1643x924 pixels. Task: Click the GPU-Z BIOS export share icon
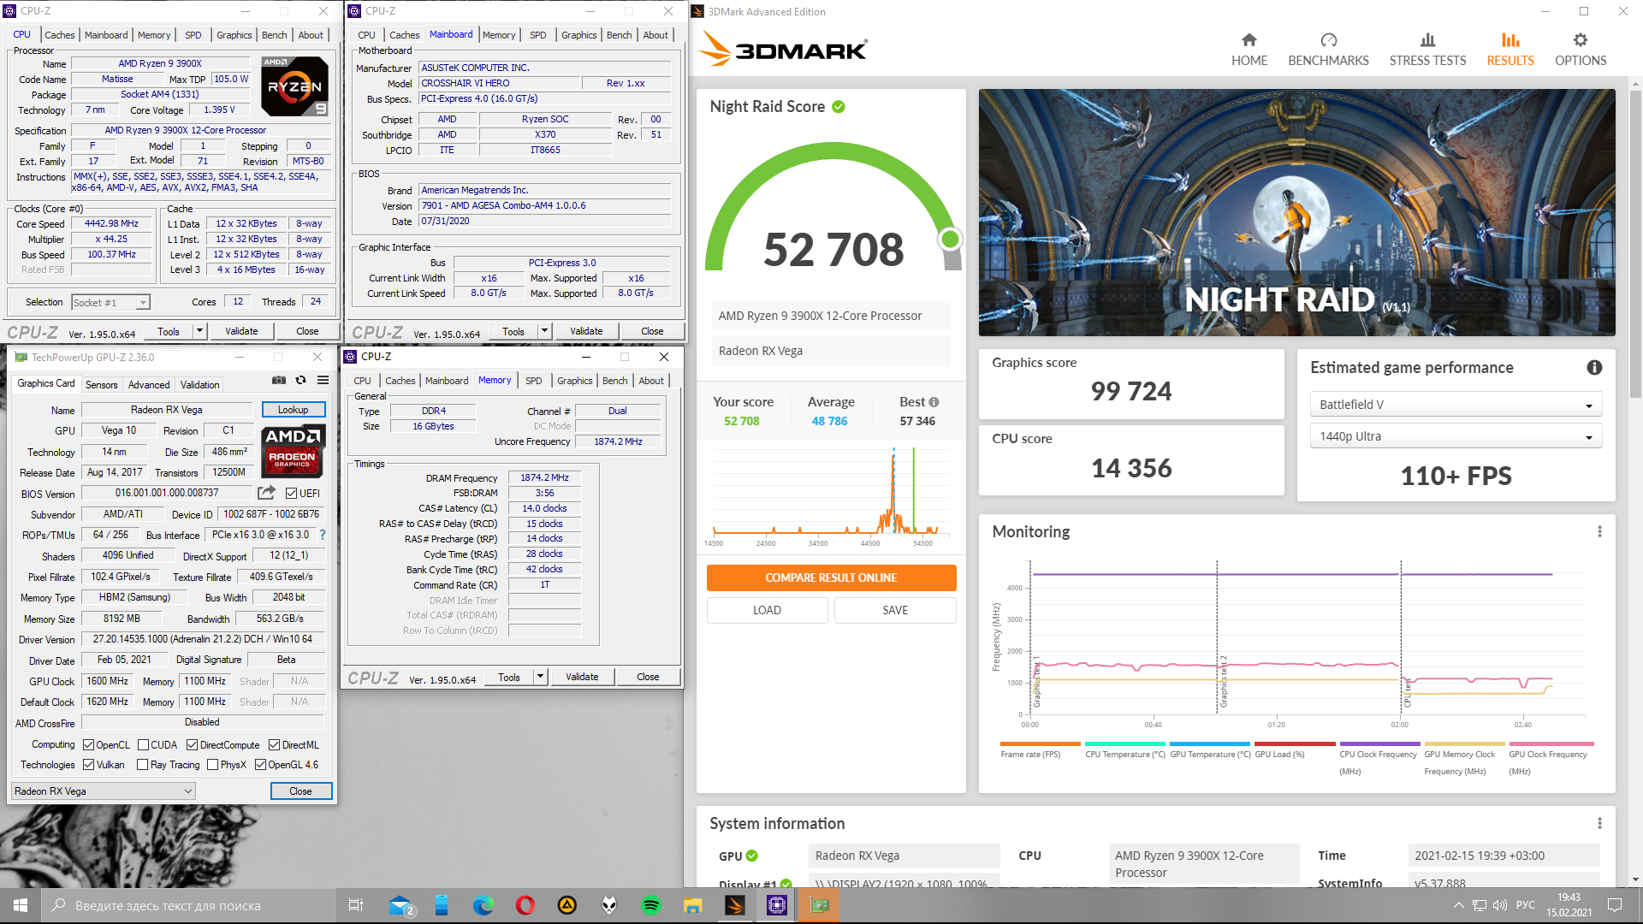(266, 493)
